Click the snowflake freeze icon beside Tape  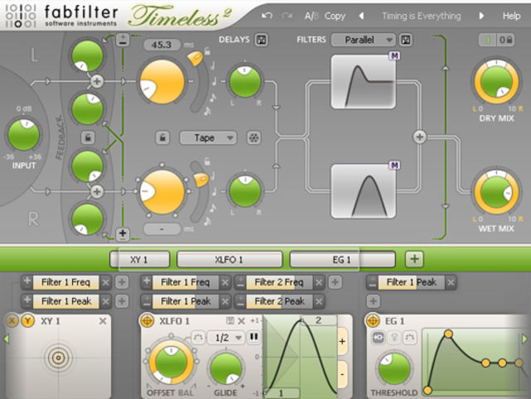click(254, 138)
